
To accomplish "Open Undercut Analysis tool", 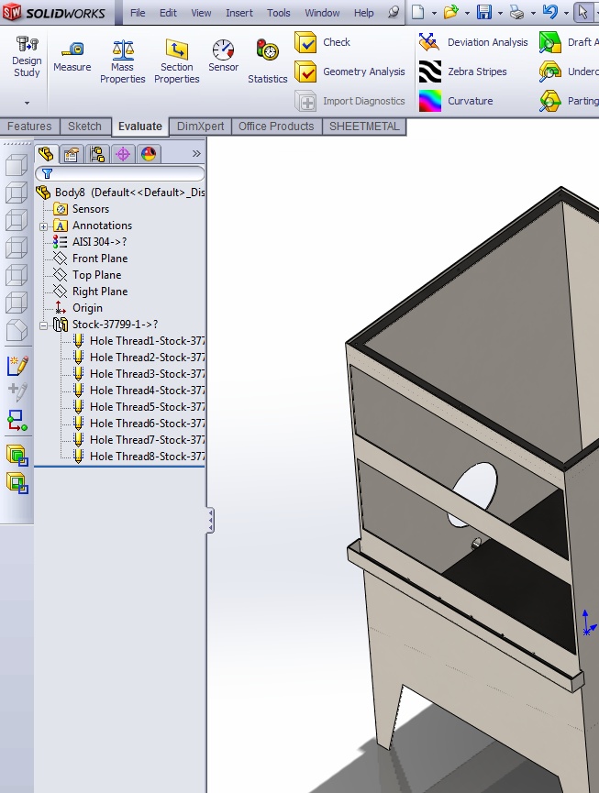I will pyautogui.click(x=569, y=72).
